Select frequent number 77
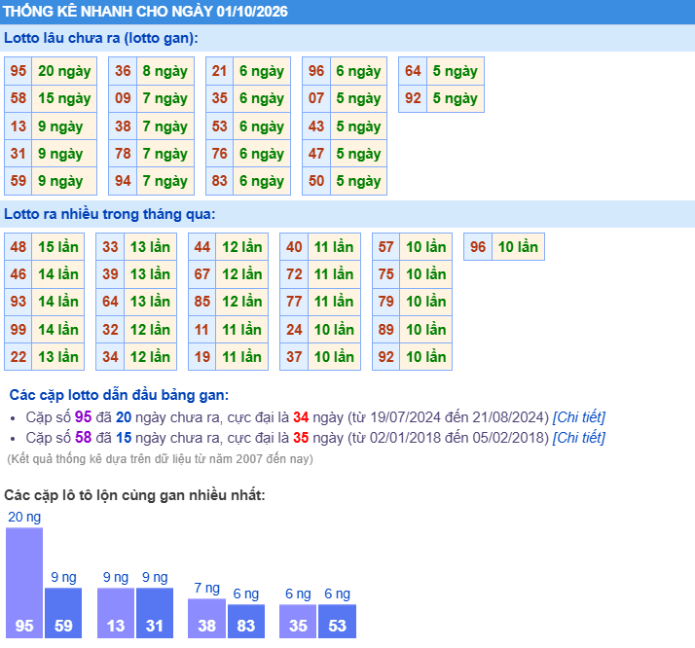The image size is (695, 648). (294, 302)
